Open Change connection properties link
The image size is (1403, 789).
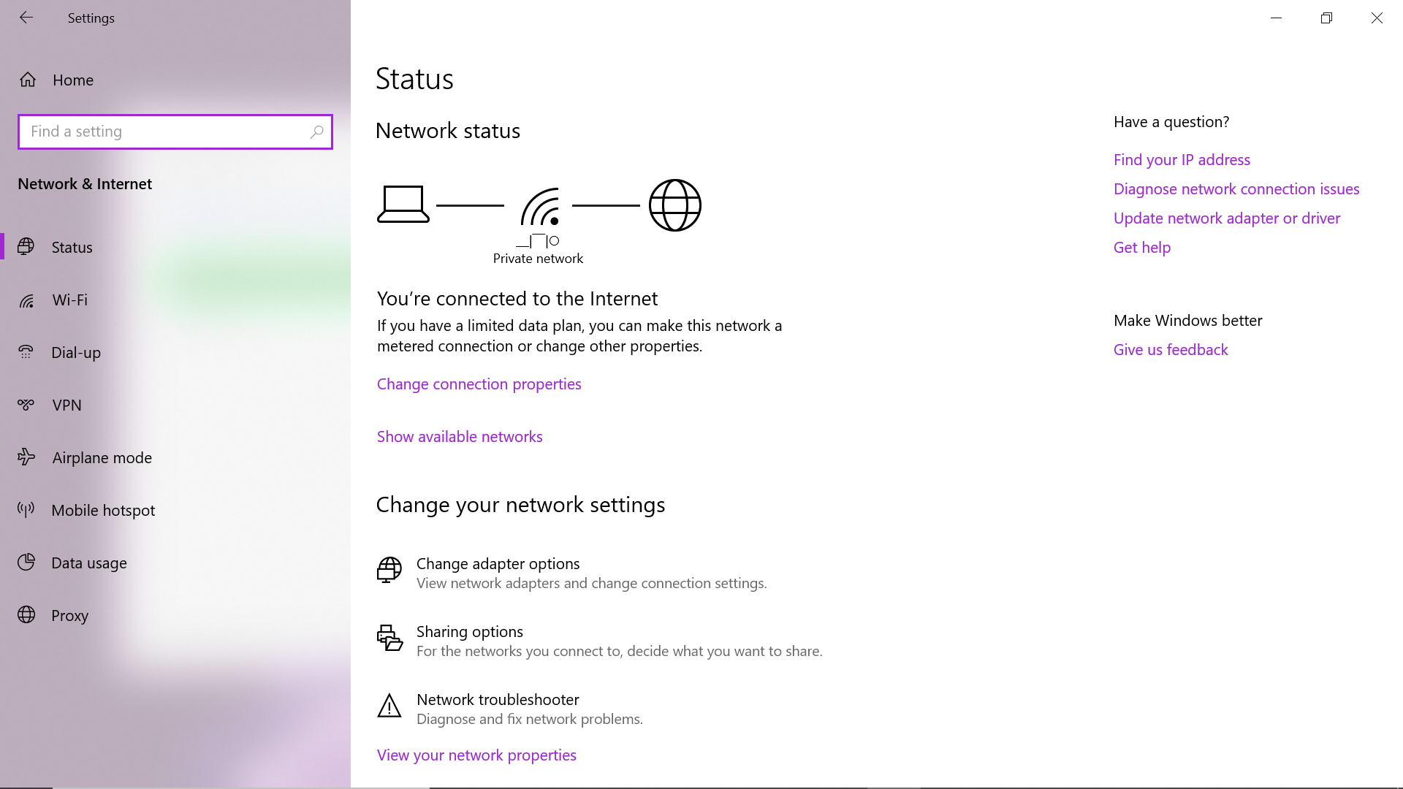tap(479, 384)
